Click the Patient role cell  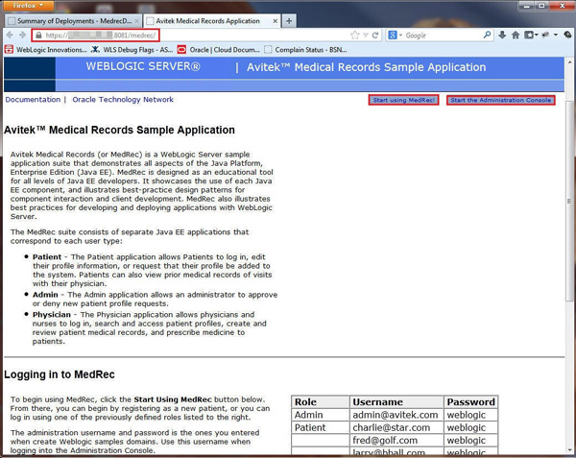click(x=320, y=427)
